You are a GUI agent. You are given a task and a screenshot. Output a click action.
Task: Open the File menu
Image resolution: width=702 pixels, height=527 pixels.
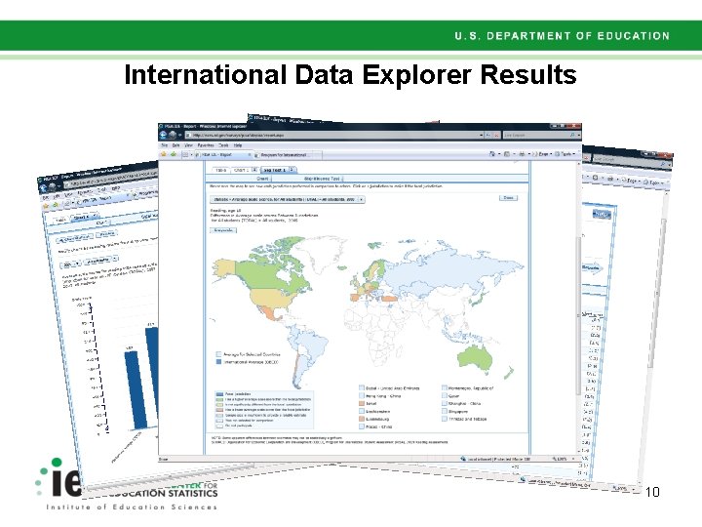click(165, 145)
